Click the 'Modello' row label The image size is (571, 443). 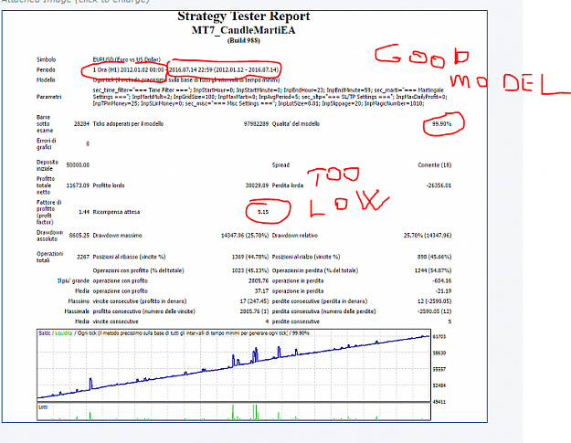(x=46, y=80)
